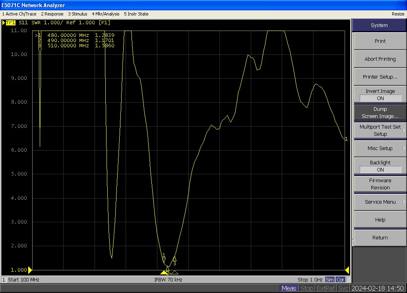Click the 11.00 y-axis top label
Viewport: 407px width, 293px height.
pyautogui.click(x=19, y=31)
